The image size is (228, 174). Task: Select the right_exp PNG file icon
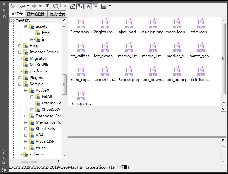click(81, 71)
